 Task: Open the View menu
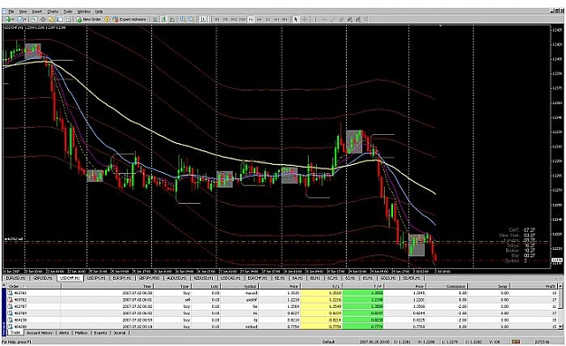click(x=23, y=12)
